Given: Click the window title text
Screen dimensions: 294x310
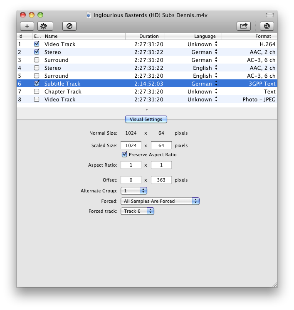Looking at the screenshot, I should point(151,15).
